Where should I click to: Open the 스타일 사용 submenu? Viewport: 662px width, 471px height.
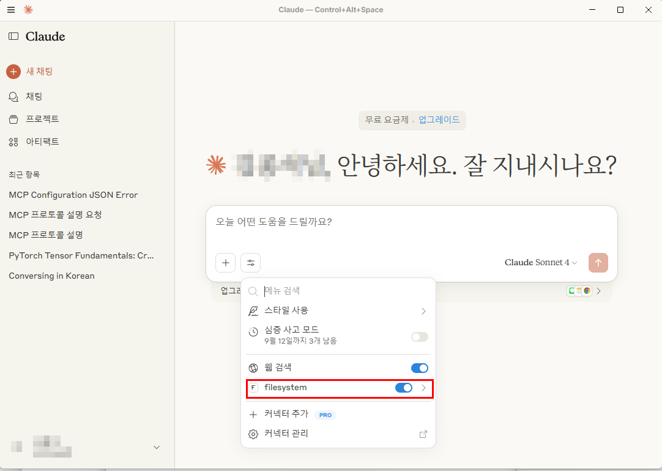[x=338, y=311]
